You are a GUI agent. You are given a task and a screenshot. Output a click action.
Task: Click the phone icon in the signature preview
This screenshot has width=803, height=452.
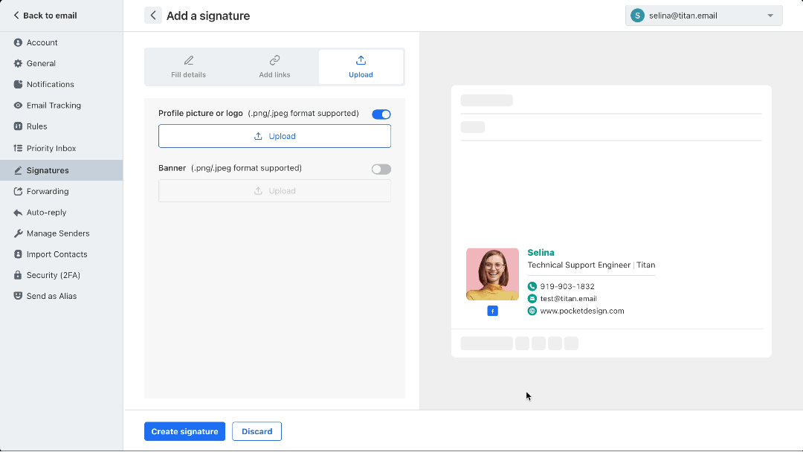point(532,286)
